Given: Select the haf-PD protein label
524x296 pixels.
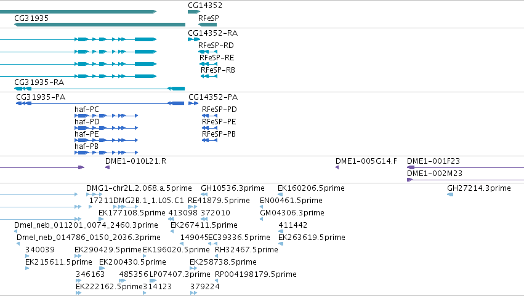Looking at the screenshot, I should (x=87, y=122).
